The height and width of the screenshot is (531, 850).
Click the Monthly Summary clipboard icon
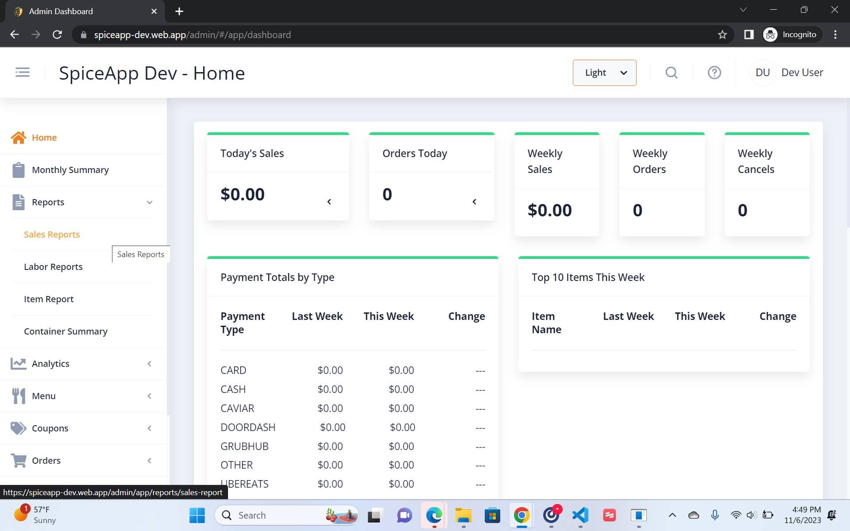click(19, 170)
